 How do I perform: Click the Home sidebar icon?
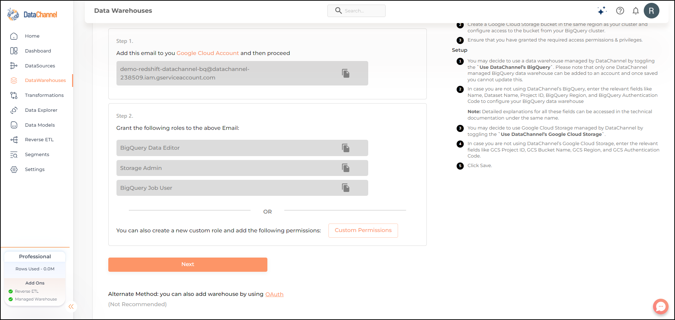pyautogui.click(x=14, y=36)
